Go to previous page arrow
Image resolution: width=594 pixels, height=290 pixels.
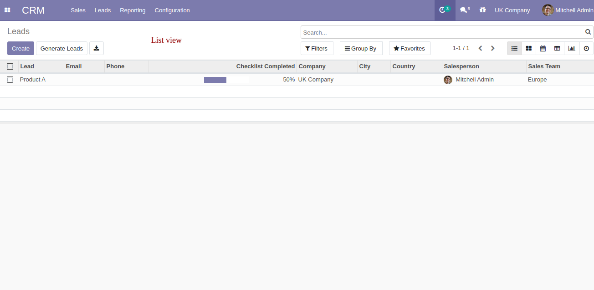(480, 48)
